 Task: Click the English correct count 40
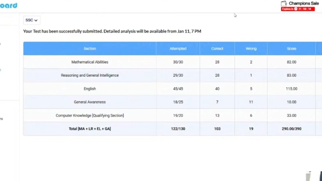pyautogui.click(x=217, y=89)
